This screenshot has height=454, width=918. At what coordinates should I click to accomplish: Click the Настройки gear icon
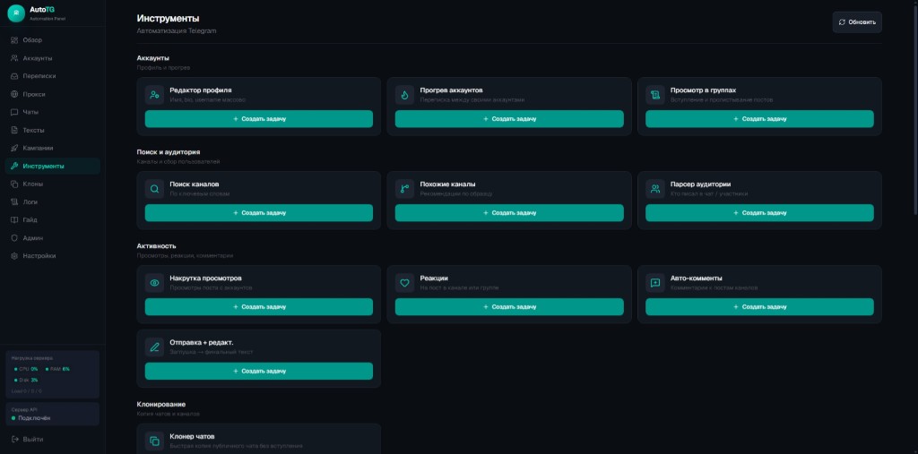point(14,256)
